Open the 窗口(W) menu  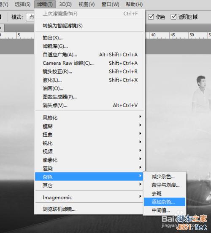pos(110,4)
